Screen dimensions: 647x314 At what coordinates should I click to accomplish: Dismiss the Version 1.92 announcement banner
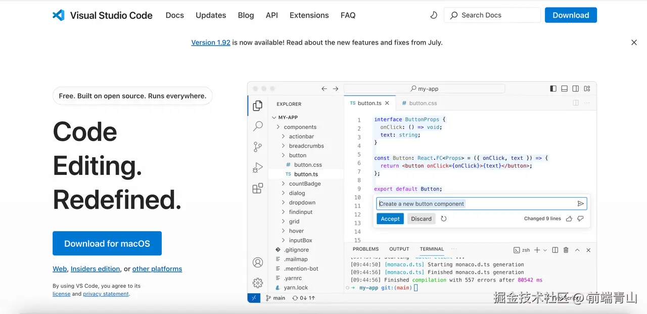[x=634, y=42]
